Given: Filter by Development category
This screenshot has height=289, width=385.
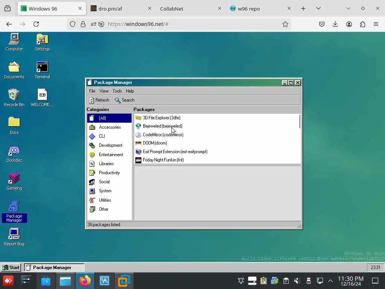Looking at the screenshot, I should click(109, 145).
